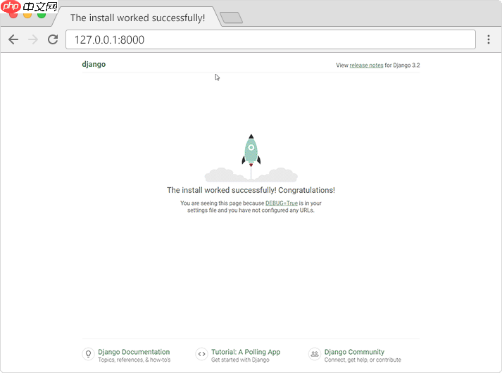Click the rocket illustration
This screenshot has width=502, height=373.
pyautogui.click(x=251, y=158)
